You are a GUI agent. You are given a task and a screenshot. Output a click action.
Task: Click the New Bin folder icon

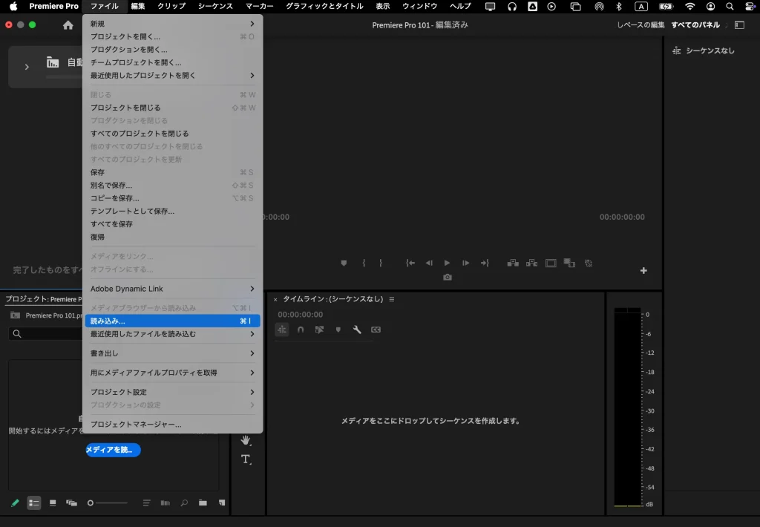(x=203, y=503)
